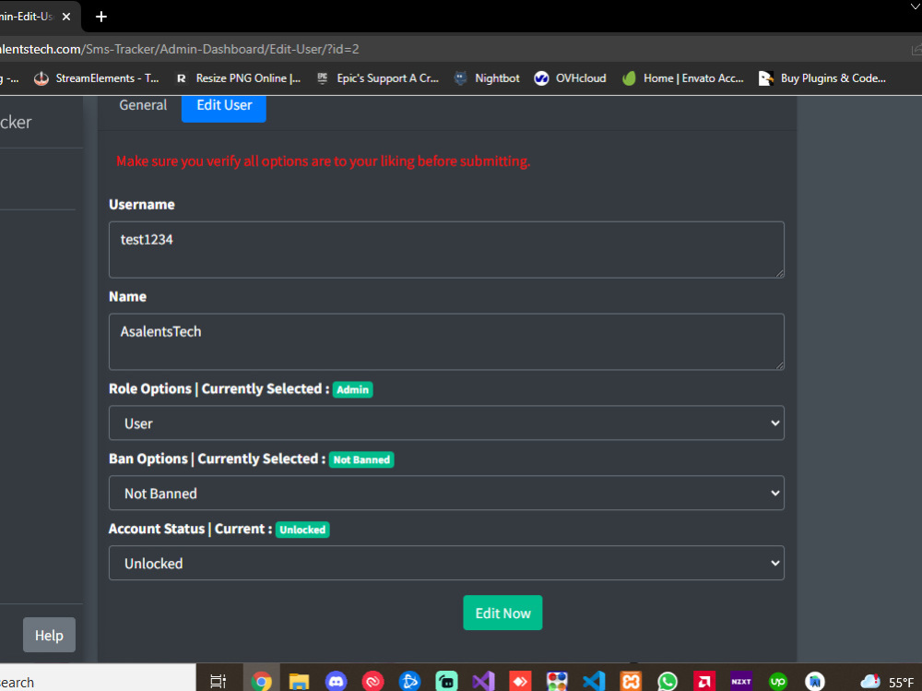Viewport: 922px width, 691px height.
Task: Open the Buy Plugins & Code bookmark
Action: tap(822, 78)
